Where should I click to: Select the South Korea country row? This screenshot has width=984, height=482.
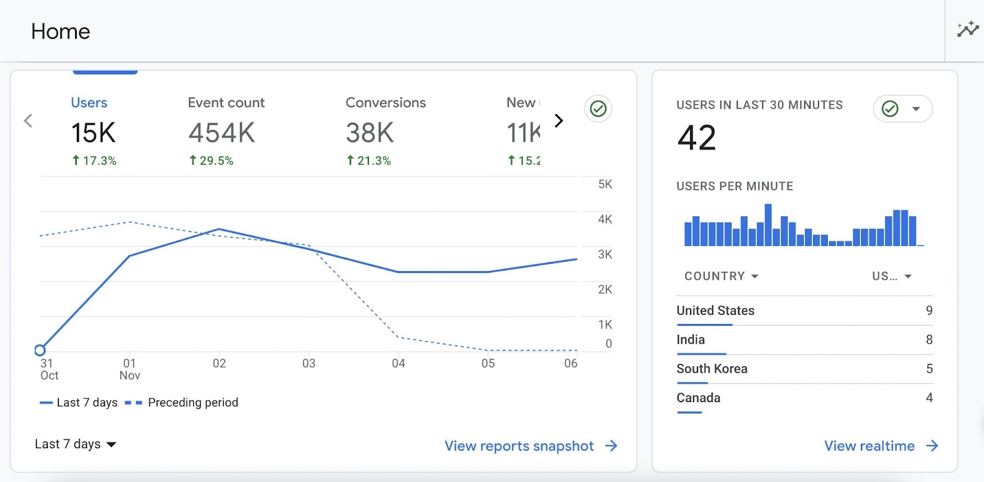804,369
